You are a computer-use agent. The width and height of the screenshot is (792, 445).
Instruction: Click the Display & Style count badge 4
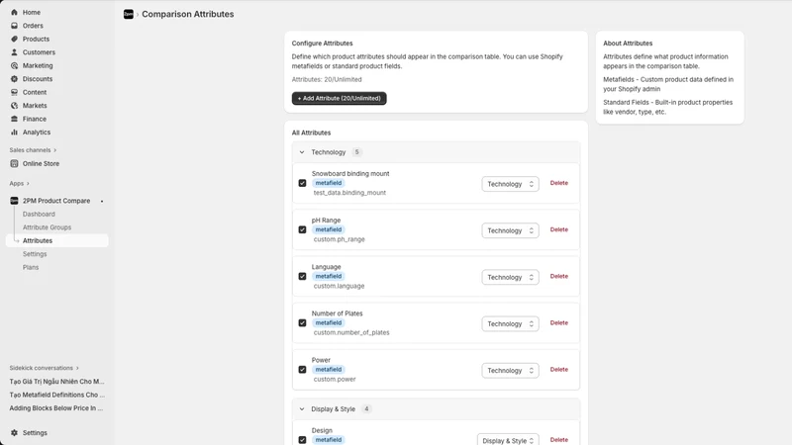coord(366,409)
